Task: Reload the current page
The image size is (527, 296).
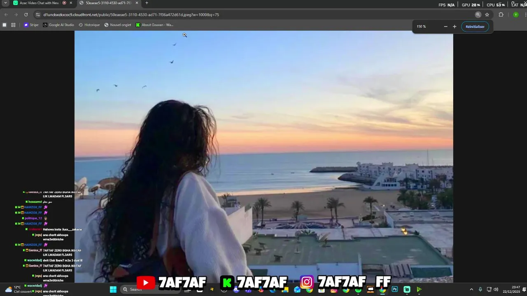Action: click(26, 15)
